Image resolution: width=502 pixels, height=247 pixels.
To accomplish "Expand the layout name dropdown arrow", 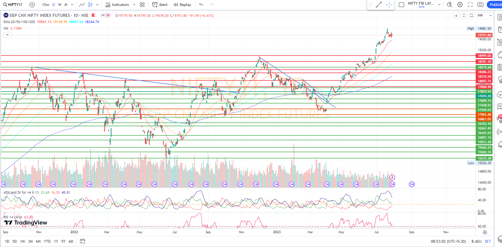I will tap(439, 5).
